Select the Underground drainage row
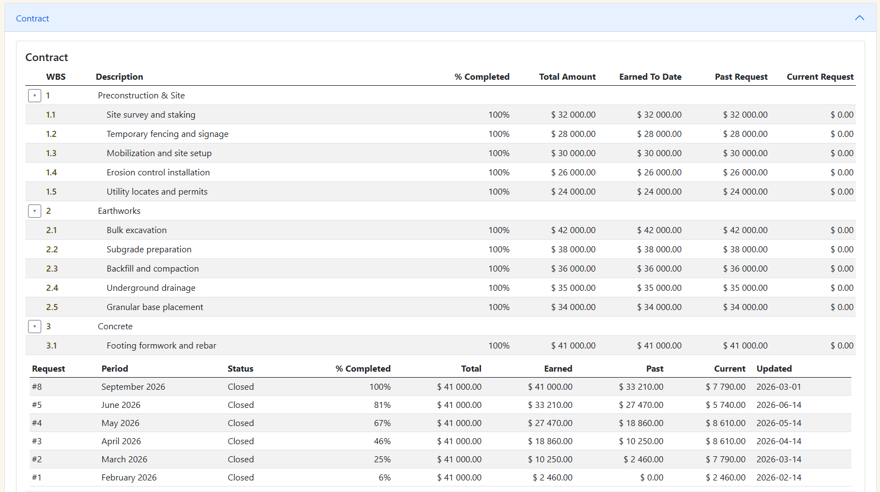880x492 pixels. click(x=151, y=288)
